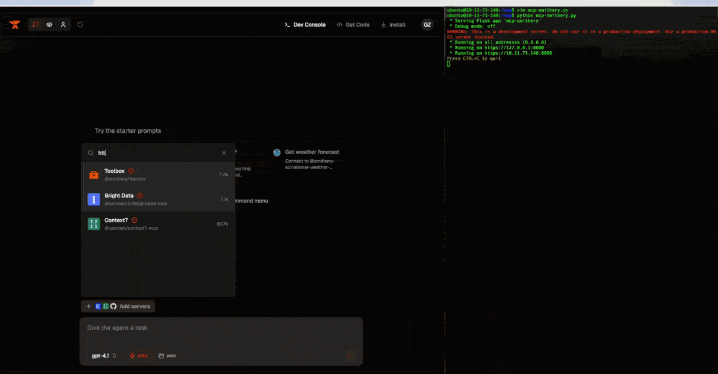
Task: Click the GitHub icon in Add servers
Action: [x=113, y=306]
